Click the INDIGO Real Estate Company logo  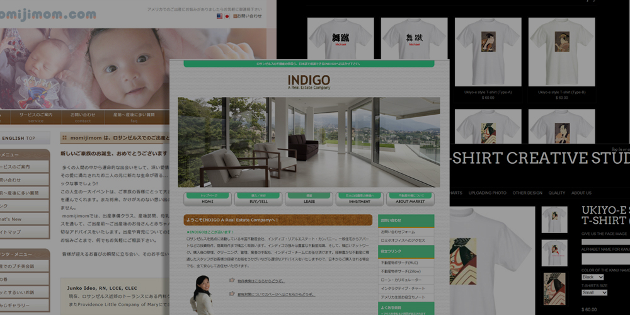pyautogui.click(x=309, y=82)
